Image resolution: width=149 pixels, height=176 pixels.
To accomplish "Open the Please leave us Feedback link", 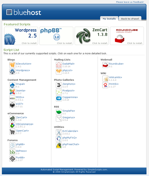I will pyautogui.click(x=130, y=2).
